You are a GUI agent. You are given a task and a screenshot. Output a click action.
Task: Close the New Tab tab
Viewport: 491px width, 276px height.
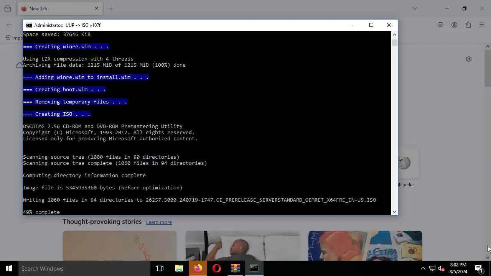tap(96, 8)
